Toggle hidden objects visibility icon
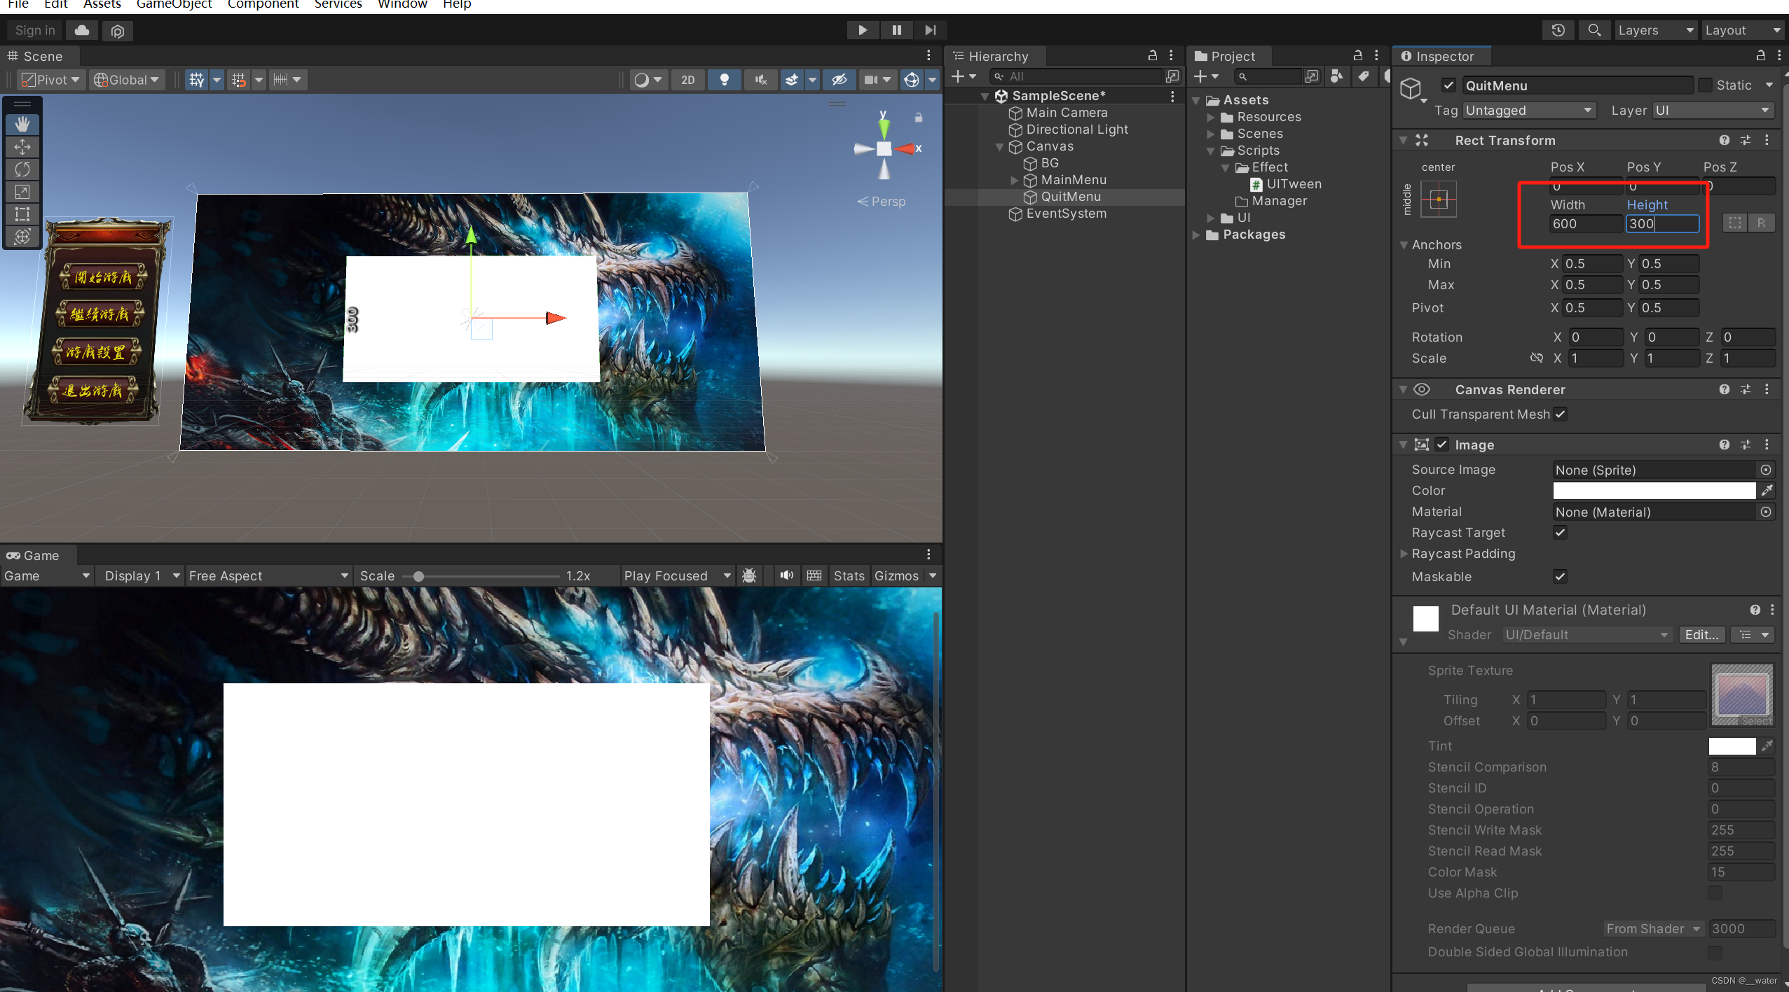 [839, 80]
